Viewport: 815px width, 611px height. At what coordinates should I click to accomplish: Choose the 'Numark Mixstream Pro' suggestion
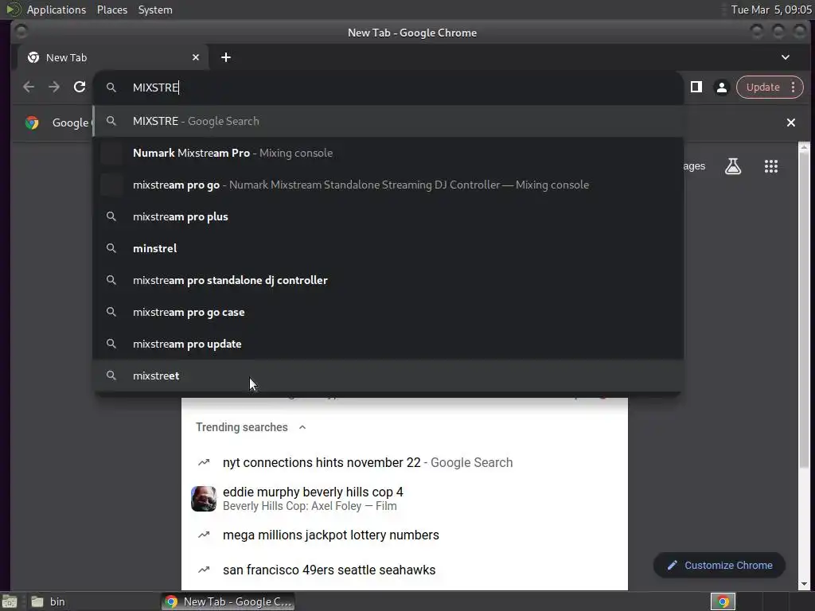[388, 153]
